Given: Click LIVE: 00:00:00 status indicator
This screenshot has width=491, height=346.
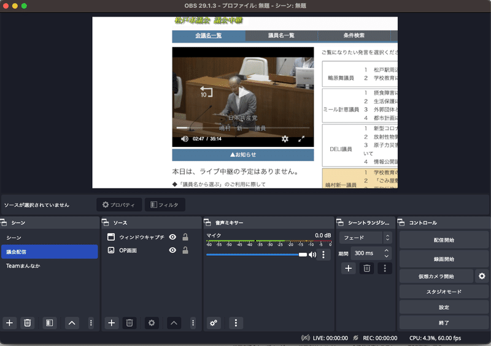Looking at the screenshot, I should (325, 338).
